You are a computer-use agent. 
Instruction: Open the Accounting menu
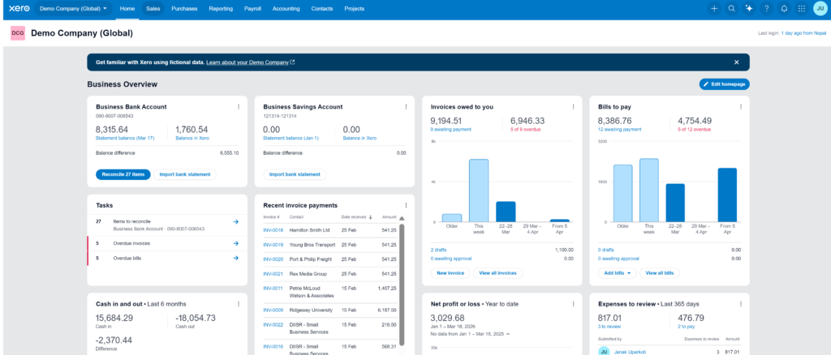286,8
